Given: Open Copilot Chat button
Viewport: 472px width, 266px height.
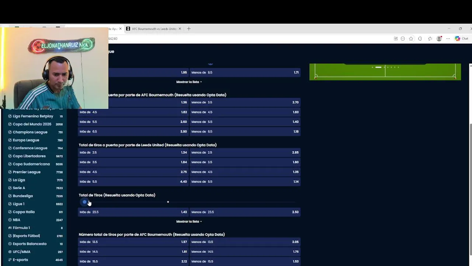Looking at the screenshot, I should (x=461, y=38).
